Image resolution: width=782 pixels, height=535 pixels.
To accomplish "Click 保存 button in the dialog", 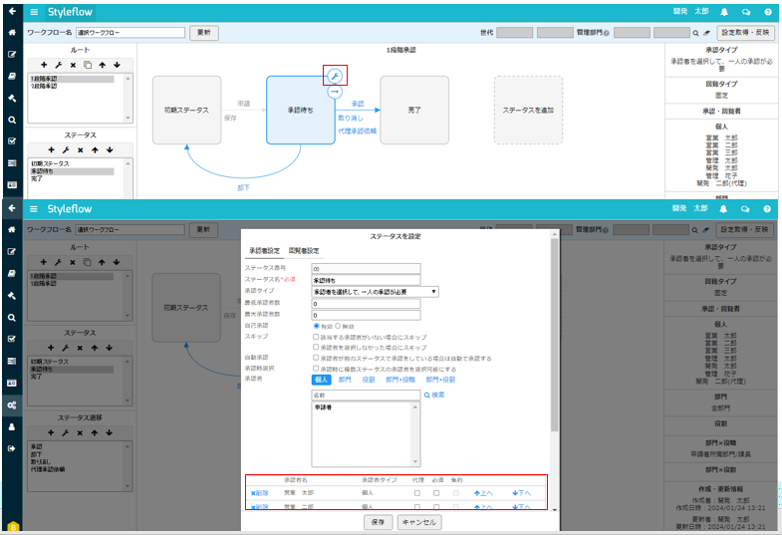I will (x=378, y=522).
